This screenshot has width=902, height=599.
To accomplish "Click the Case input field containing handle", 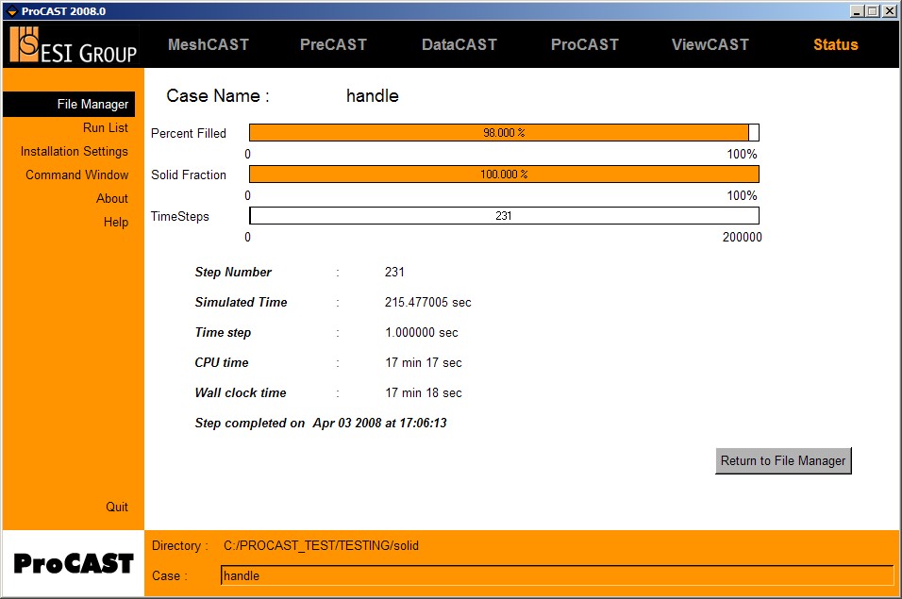I will coord(557,575).
